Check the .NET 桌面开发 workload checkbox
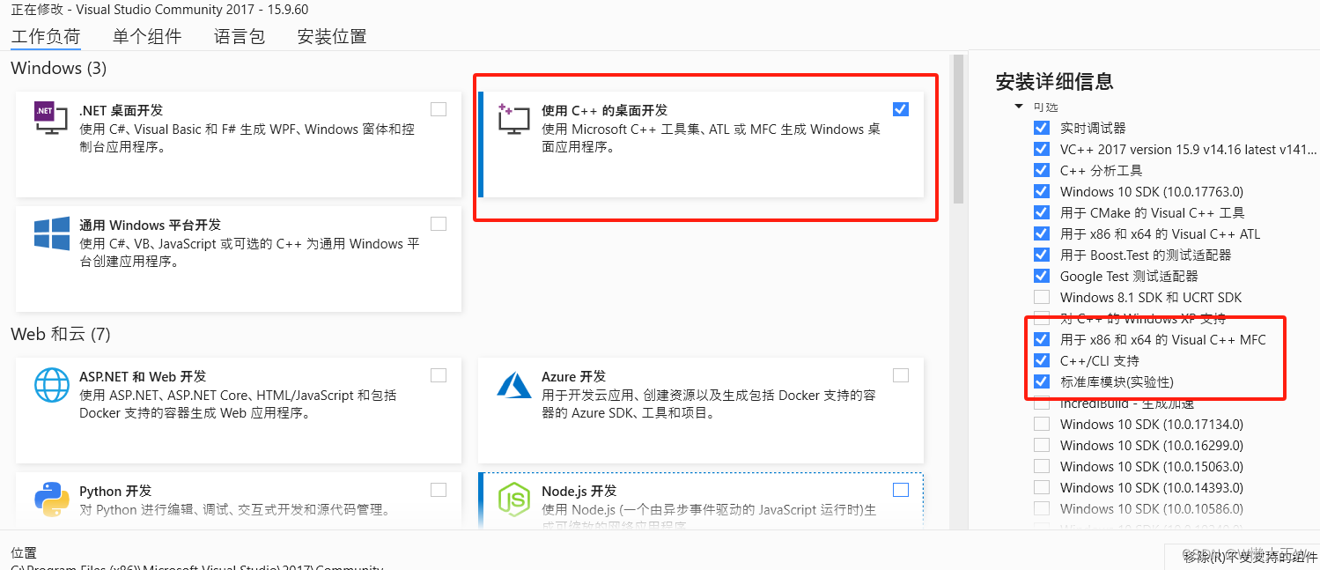Image resolution: width=1320 pixels, height=570 pixels. (439, 109)
